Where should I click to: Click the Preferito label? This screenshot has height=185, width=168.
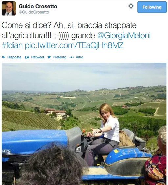(59, 57)
